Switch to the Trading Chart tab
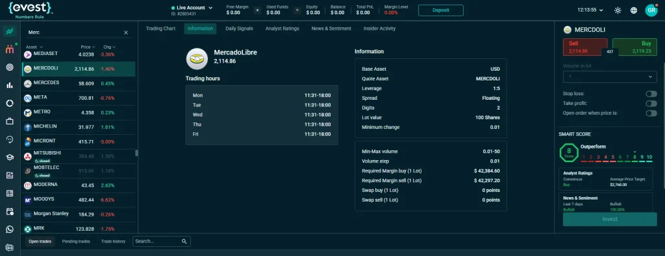 161,29
